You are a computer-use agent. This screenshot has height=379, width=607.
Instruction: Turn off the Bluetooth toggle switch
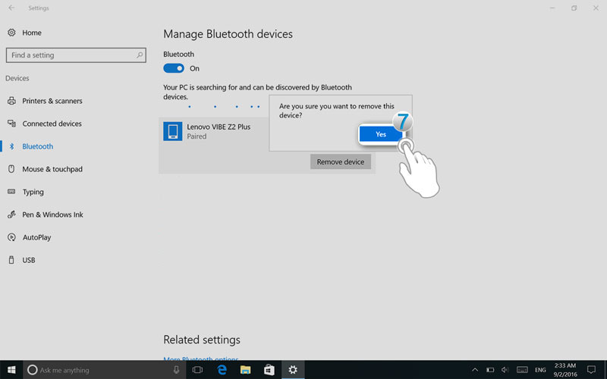coord(174,68)
